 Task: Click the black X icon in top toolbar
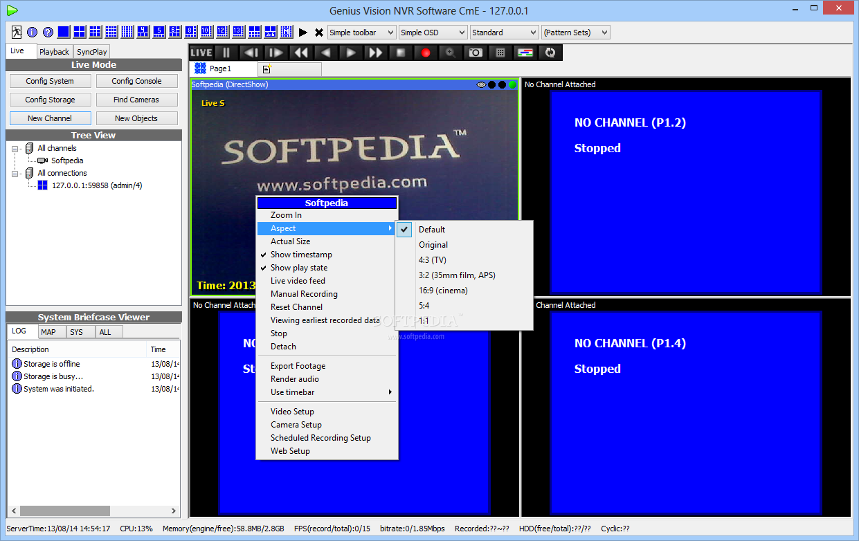[x=318, y=32]
